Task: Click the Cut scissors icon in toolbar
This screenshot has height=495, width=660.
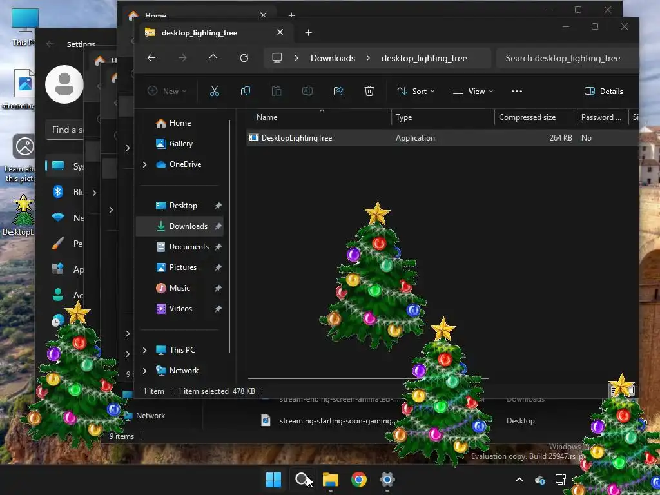Action: (214, 92)
